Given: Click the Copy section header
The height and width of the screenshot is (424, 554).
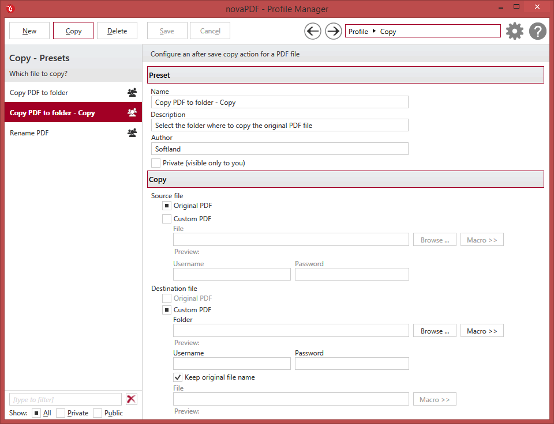Looking at the screenshot, I should tap(345, 179).
